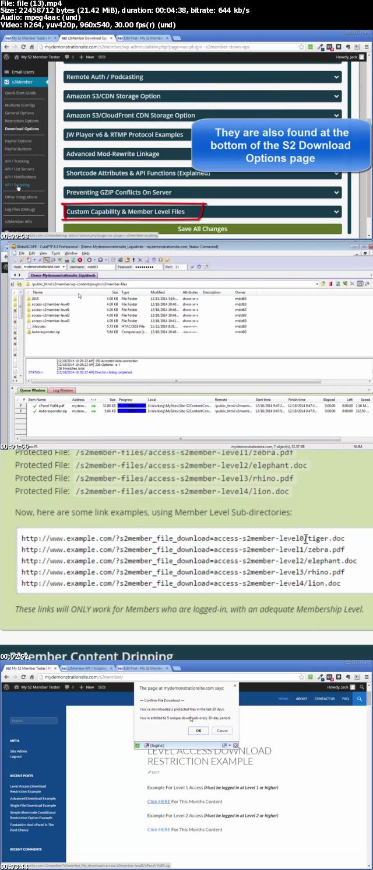Open s2Member Info in the sidebar

(19, 222)
